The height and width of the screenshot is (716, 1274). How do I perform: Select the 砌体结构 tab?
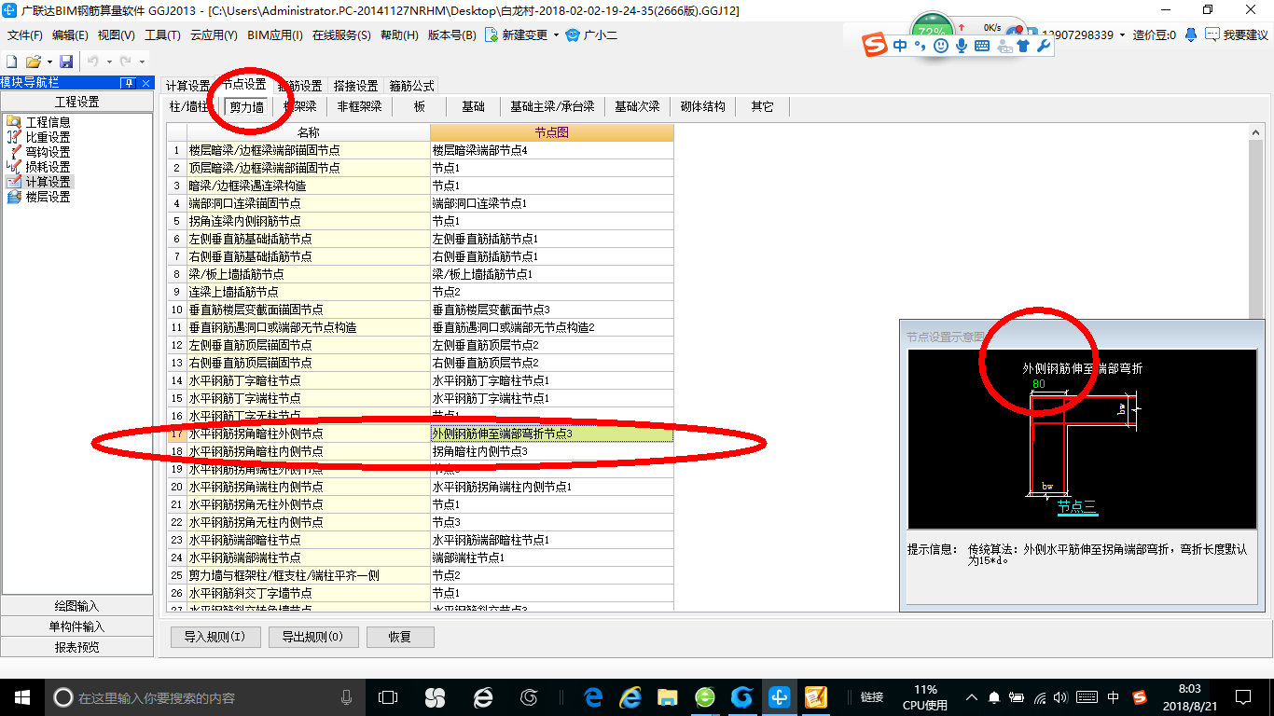(x=702, y=106)
